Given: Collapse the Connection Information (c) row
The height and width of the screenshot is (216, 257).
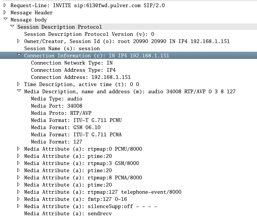Looking at the screenshot, I should [19, 56].
